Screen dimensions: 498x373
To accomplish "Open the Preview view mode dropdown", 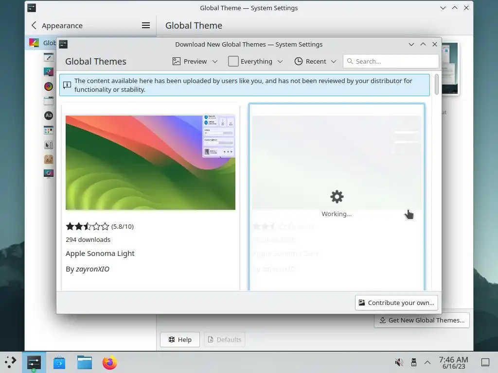I will point(195,61).
